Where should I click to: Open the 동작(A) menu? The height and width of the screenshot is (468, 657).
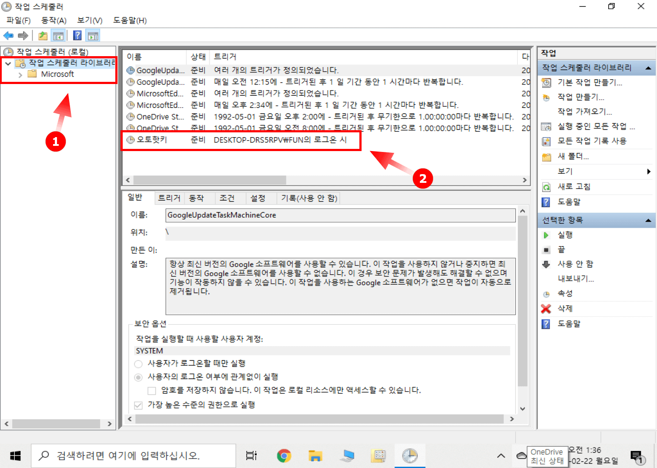tap(54, 20)
